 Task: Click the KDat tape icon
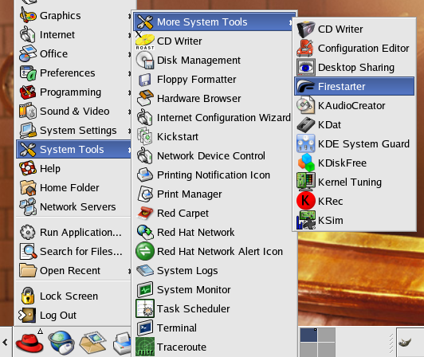coord(305,124)
